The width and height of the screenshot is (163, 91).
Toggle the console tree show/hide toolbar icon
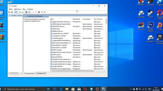(x=16, y=12)
